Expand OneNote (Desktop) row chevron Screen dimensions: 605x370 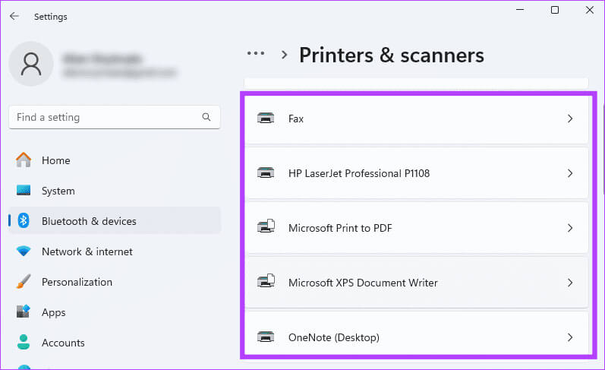570,337
